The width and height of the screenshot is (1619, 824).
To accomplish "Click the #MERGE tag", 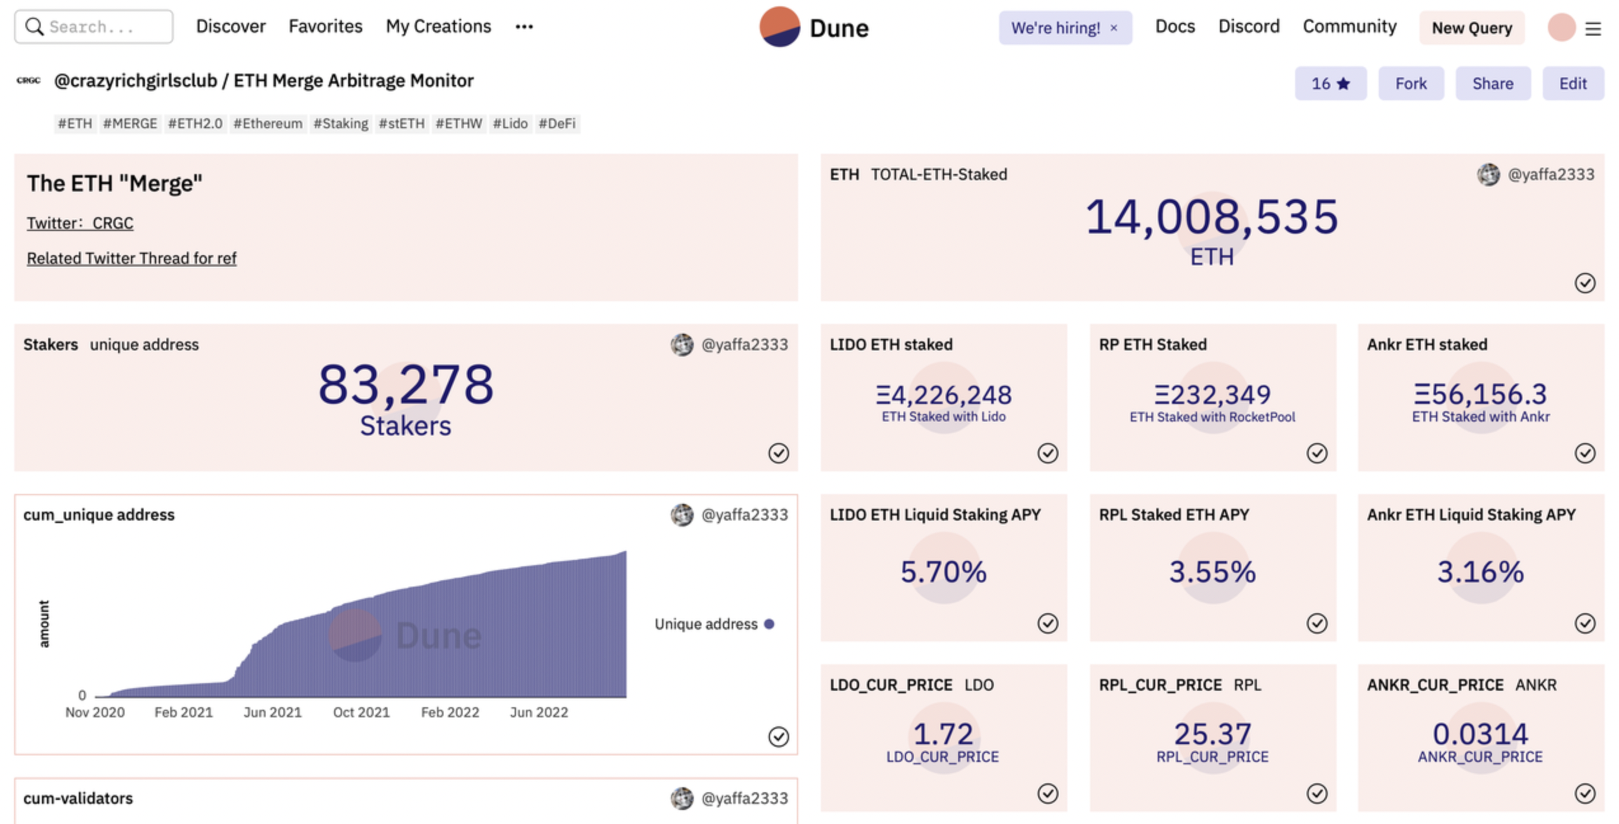I will click(x=130, y=123).
